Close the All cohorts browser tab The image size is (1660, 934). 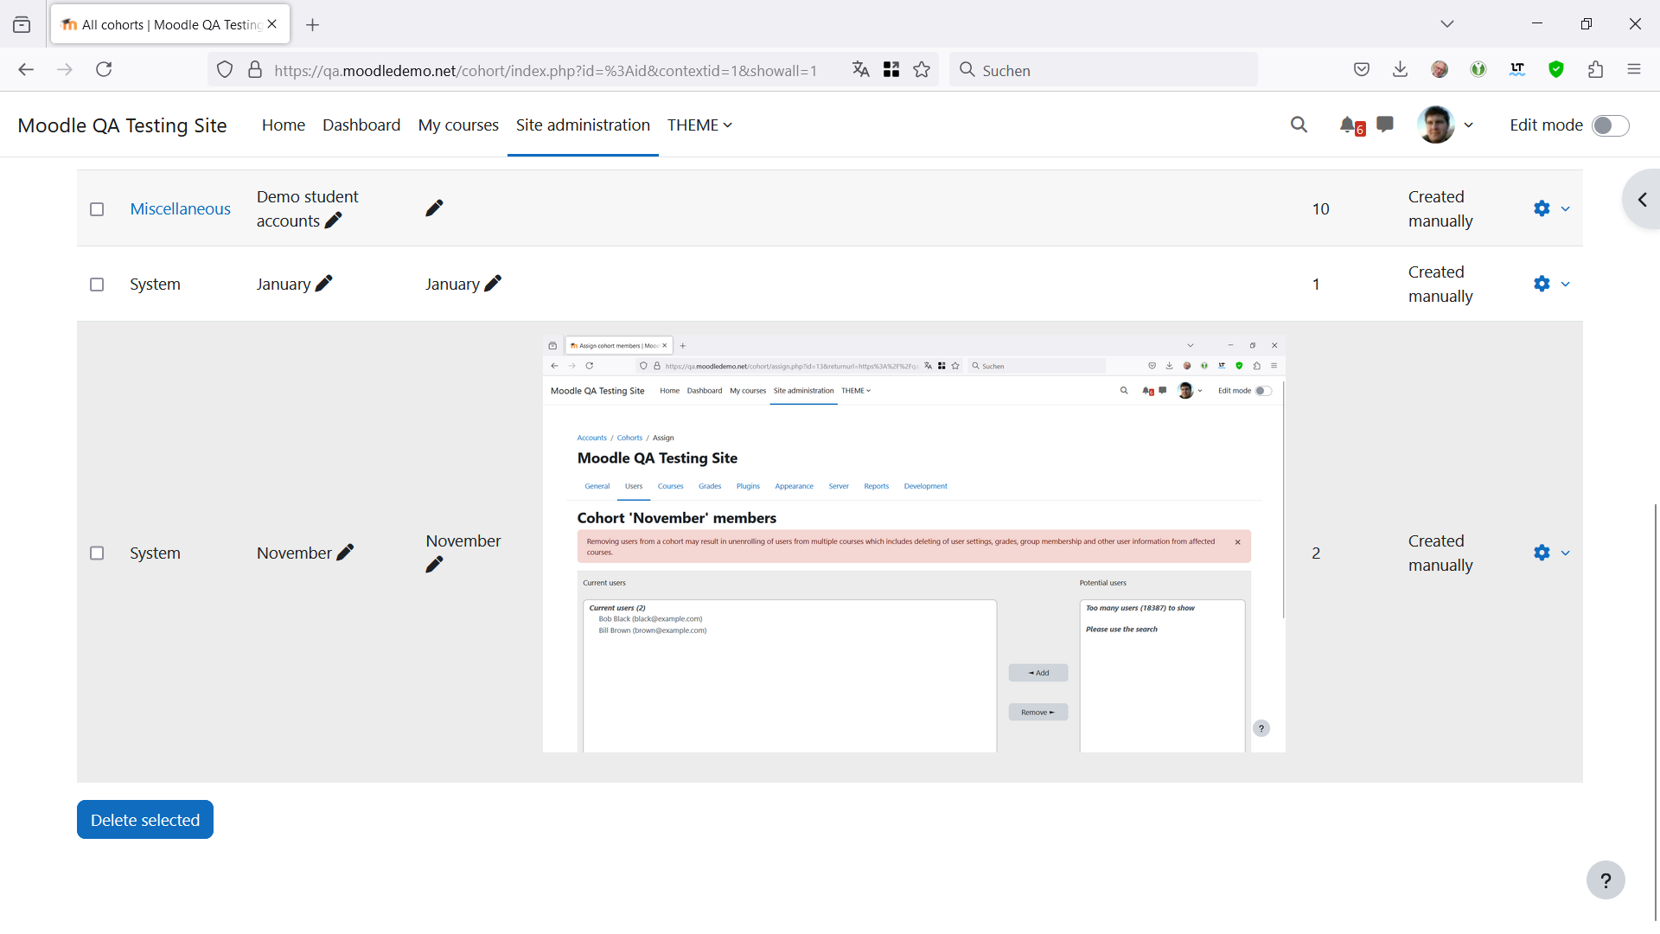(272, 24)
